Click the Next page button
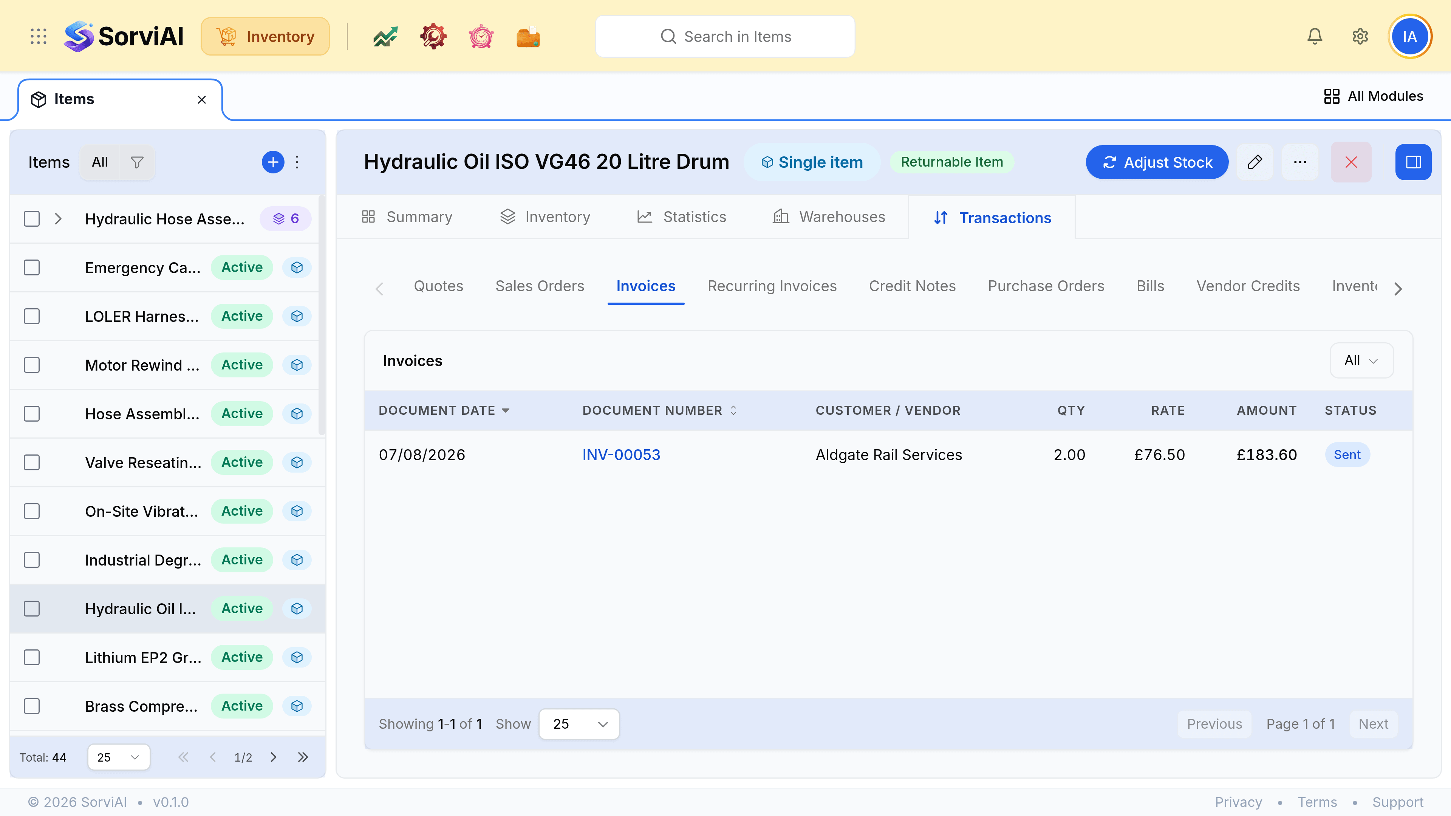Viewport: 1451px width, 816px height. (x=1373, y=724)
